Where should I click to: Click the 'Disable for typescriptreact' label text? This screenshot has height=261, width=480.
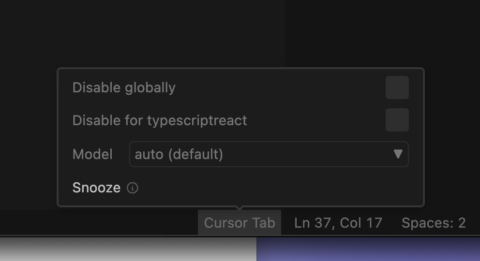[160, 120]
